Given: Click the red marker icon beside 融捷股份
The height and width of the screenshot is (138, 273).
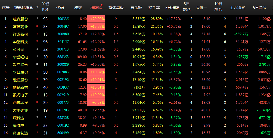Looking at the screenshot, I should pos(37,80).
